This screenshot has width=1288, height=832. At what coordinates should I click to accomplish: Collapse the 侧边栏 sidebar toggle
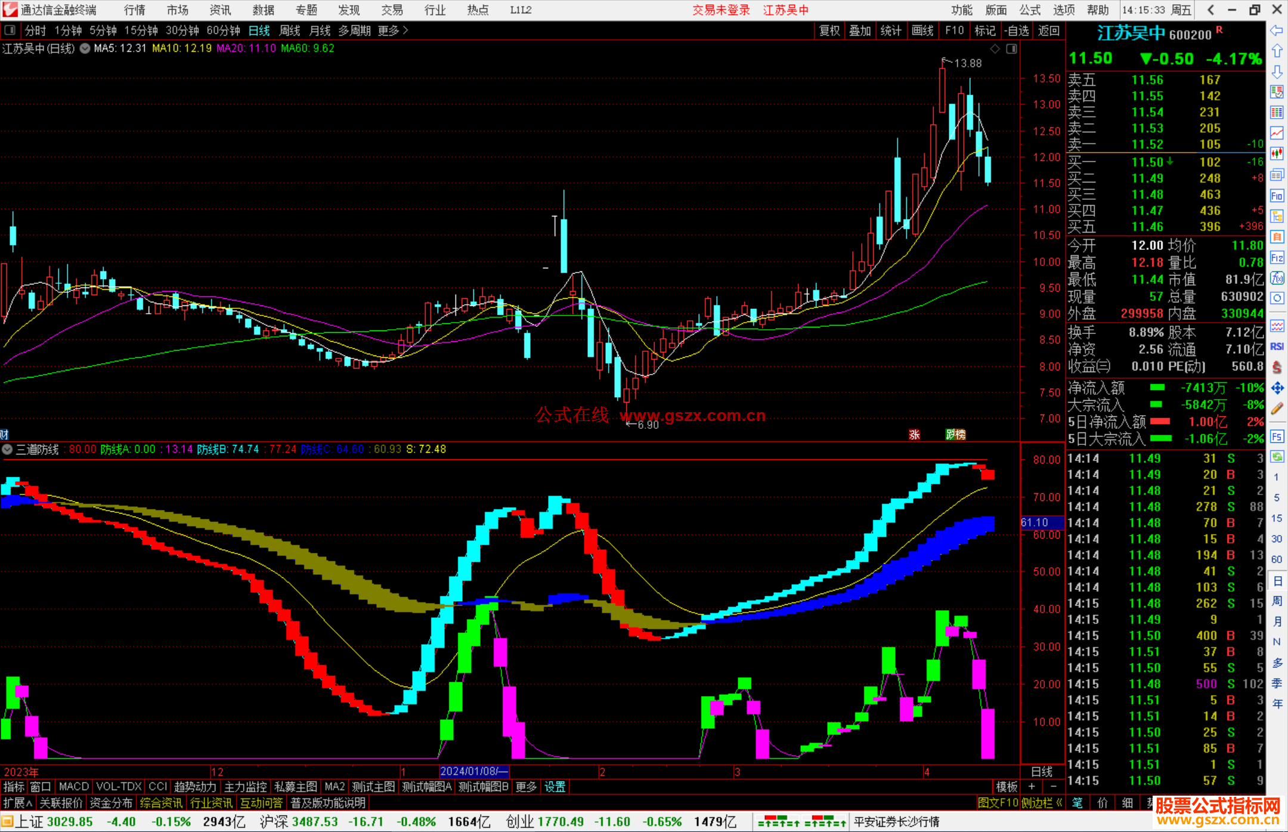tap(1042, 803)
